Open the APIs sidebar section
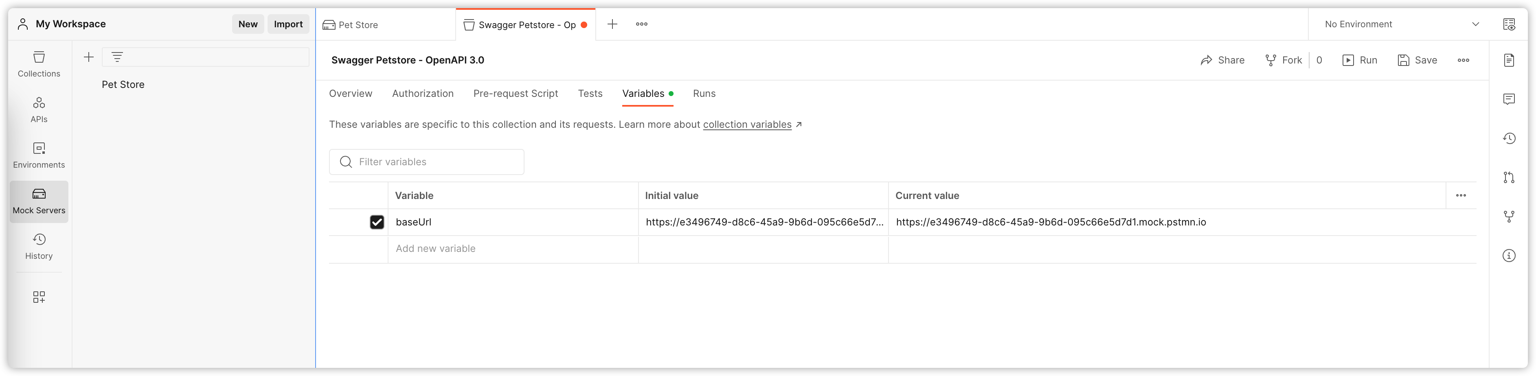Viewport: 1536px width, 376px height. tap(39, 110)
